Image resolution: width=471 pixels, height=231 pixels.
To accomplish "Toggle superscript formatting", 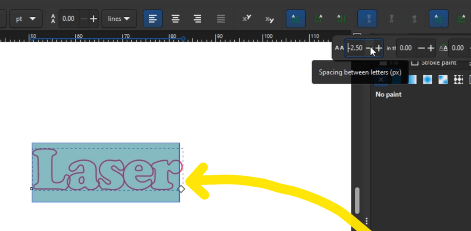I will [247, 19].
